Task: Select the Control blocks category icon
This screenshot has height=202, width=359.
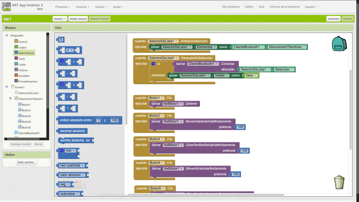Action: (x=16, y=41)
